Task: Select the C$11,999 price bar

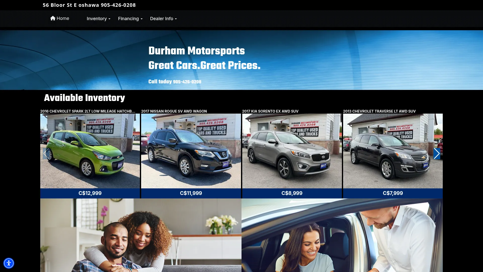Action: click(x=191, y=193)
